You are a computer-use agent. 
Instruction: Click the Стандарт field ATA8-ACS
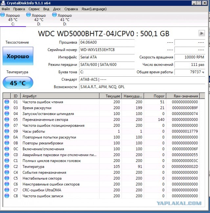(142, 79)
